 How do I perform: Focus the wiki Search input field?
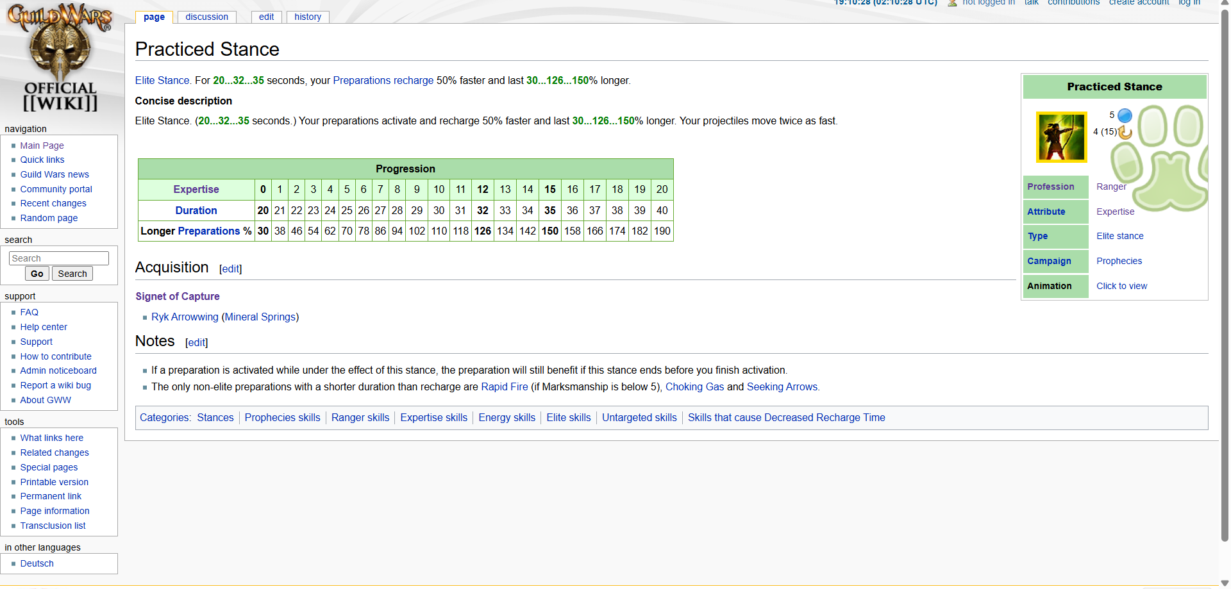(59, 258)
